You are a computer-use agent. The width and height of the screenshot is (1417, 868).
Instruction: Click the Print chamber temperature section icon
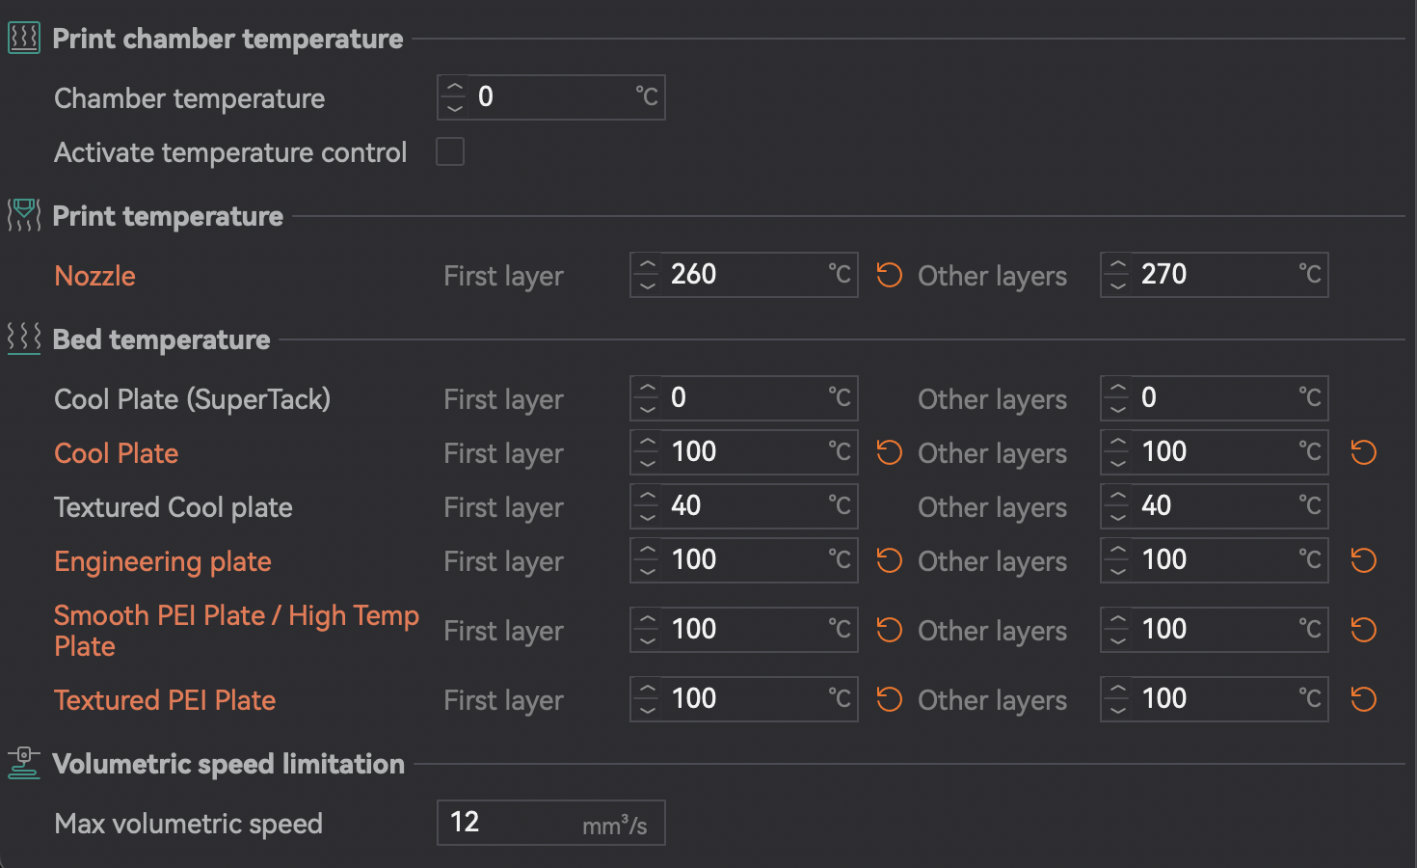(24, 39)
